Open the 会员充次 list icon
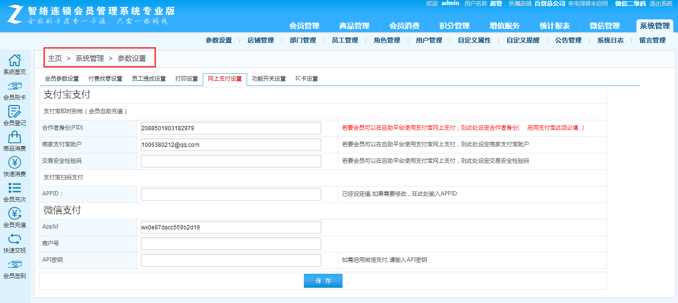The image size is (678, 303). coord(15,188)
